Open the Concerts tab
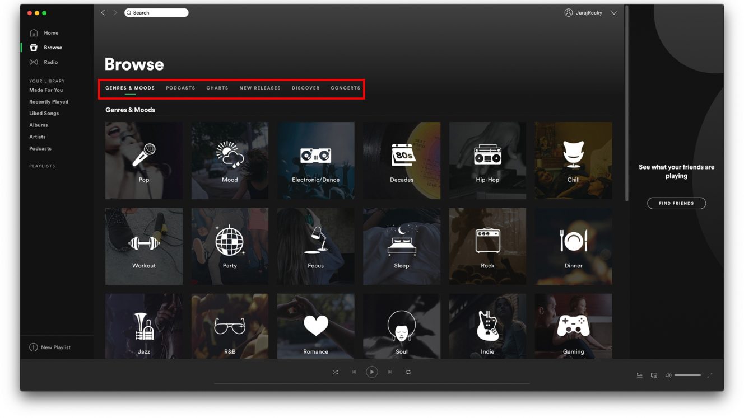744x418 pixels. point(346,88)
